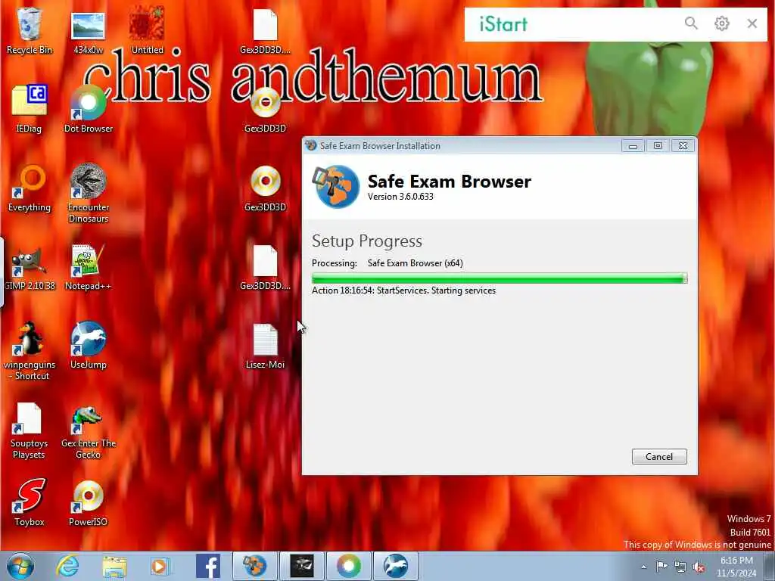Open Action Center flag icon in tray
The image size is (775, 581).
(x=661, y=567)
